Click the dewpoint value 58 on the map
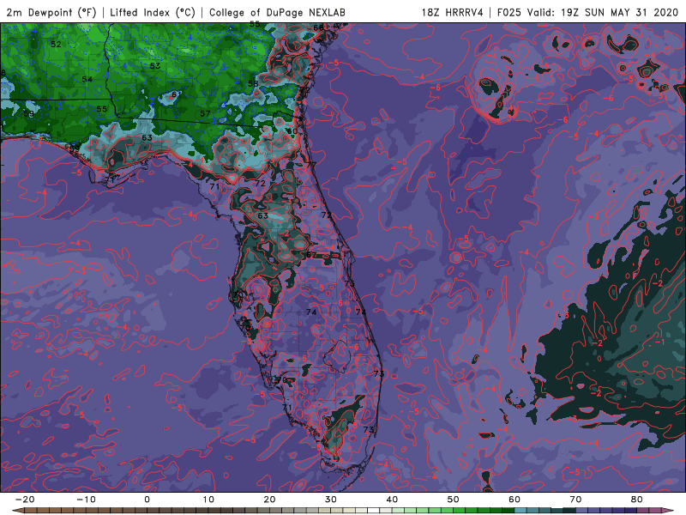 click(253, 83)
